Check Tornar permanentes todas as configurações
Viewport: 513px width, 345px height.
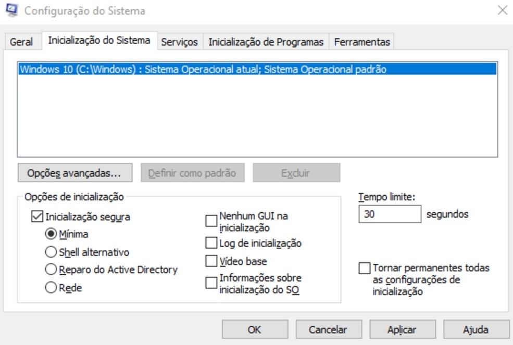365,268
